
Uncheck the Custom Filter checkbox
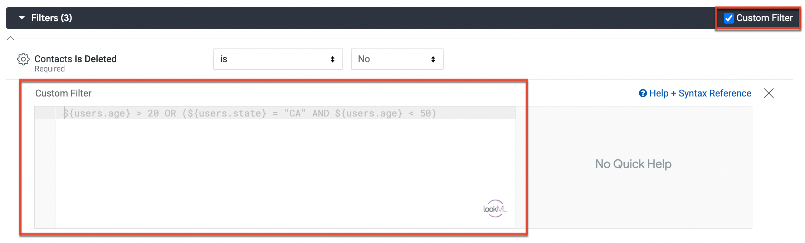[728, 18]
